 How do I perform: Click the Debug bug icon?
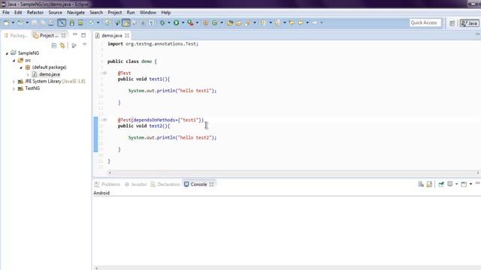[162, 22]
